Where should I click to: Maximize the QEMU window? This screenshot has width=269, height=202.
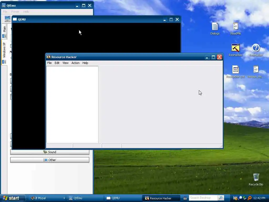coord(171,19)
